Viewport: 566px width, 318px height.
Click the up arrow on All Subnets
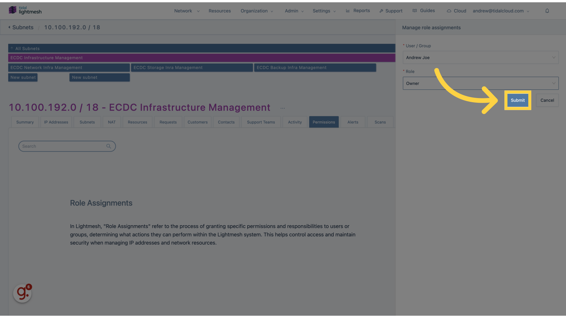click(12, 48)
